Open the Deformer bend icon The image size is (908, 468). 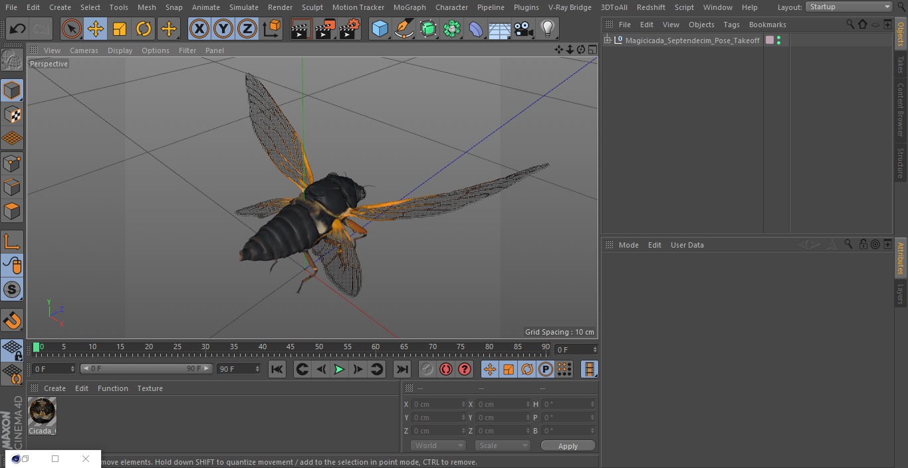(x=476, y=29)
